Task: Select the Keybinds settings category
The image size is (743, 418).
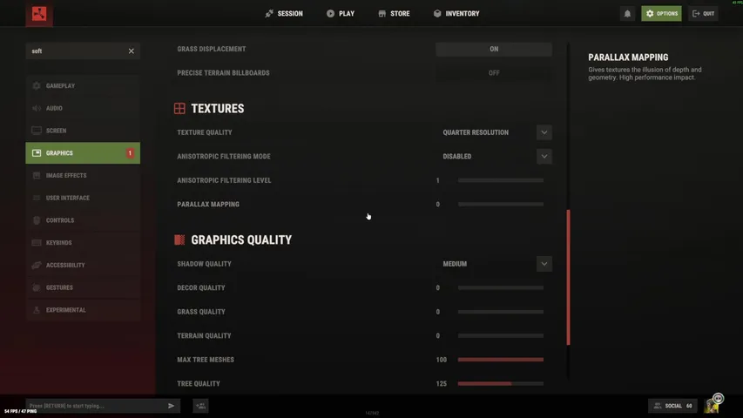Action: [83, 243]
